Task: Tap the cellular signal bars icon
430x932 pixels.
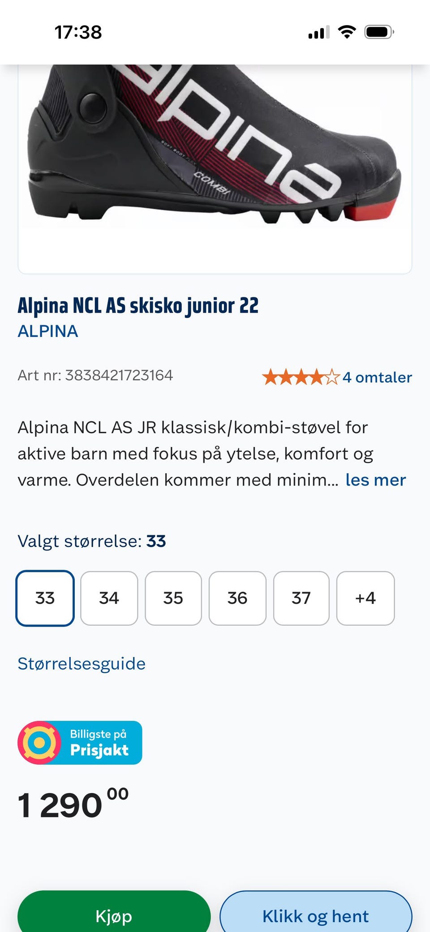Action: pos(318,33)
